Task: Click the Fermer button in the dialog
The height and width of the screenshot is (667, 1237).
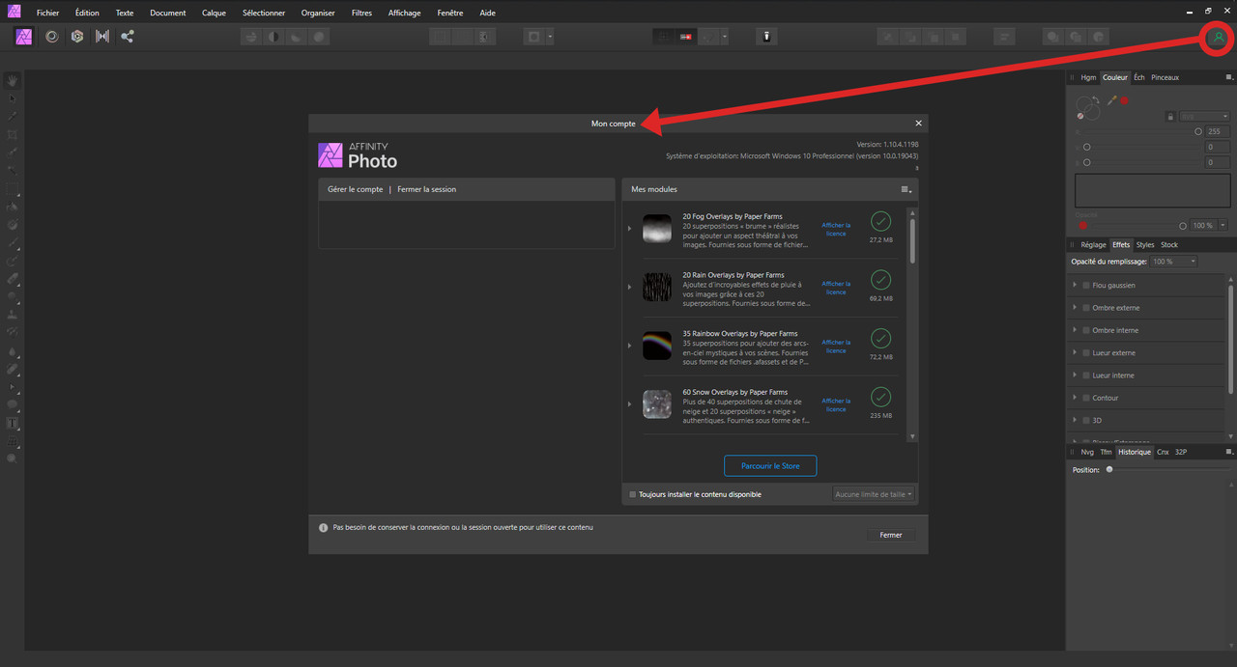Action: pyautogui.click(x=891, y=535)
